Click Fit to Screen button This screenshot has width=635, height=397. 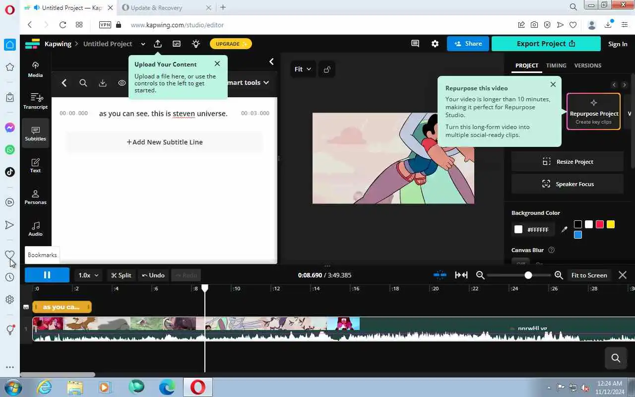tap(589, 275)
